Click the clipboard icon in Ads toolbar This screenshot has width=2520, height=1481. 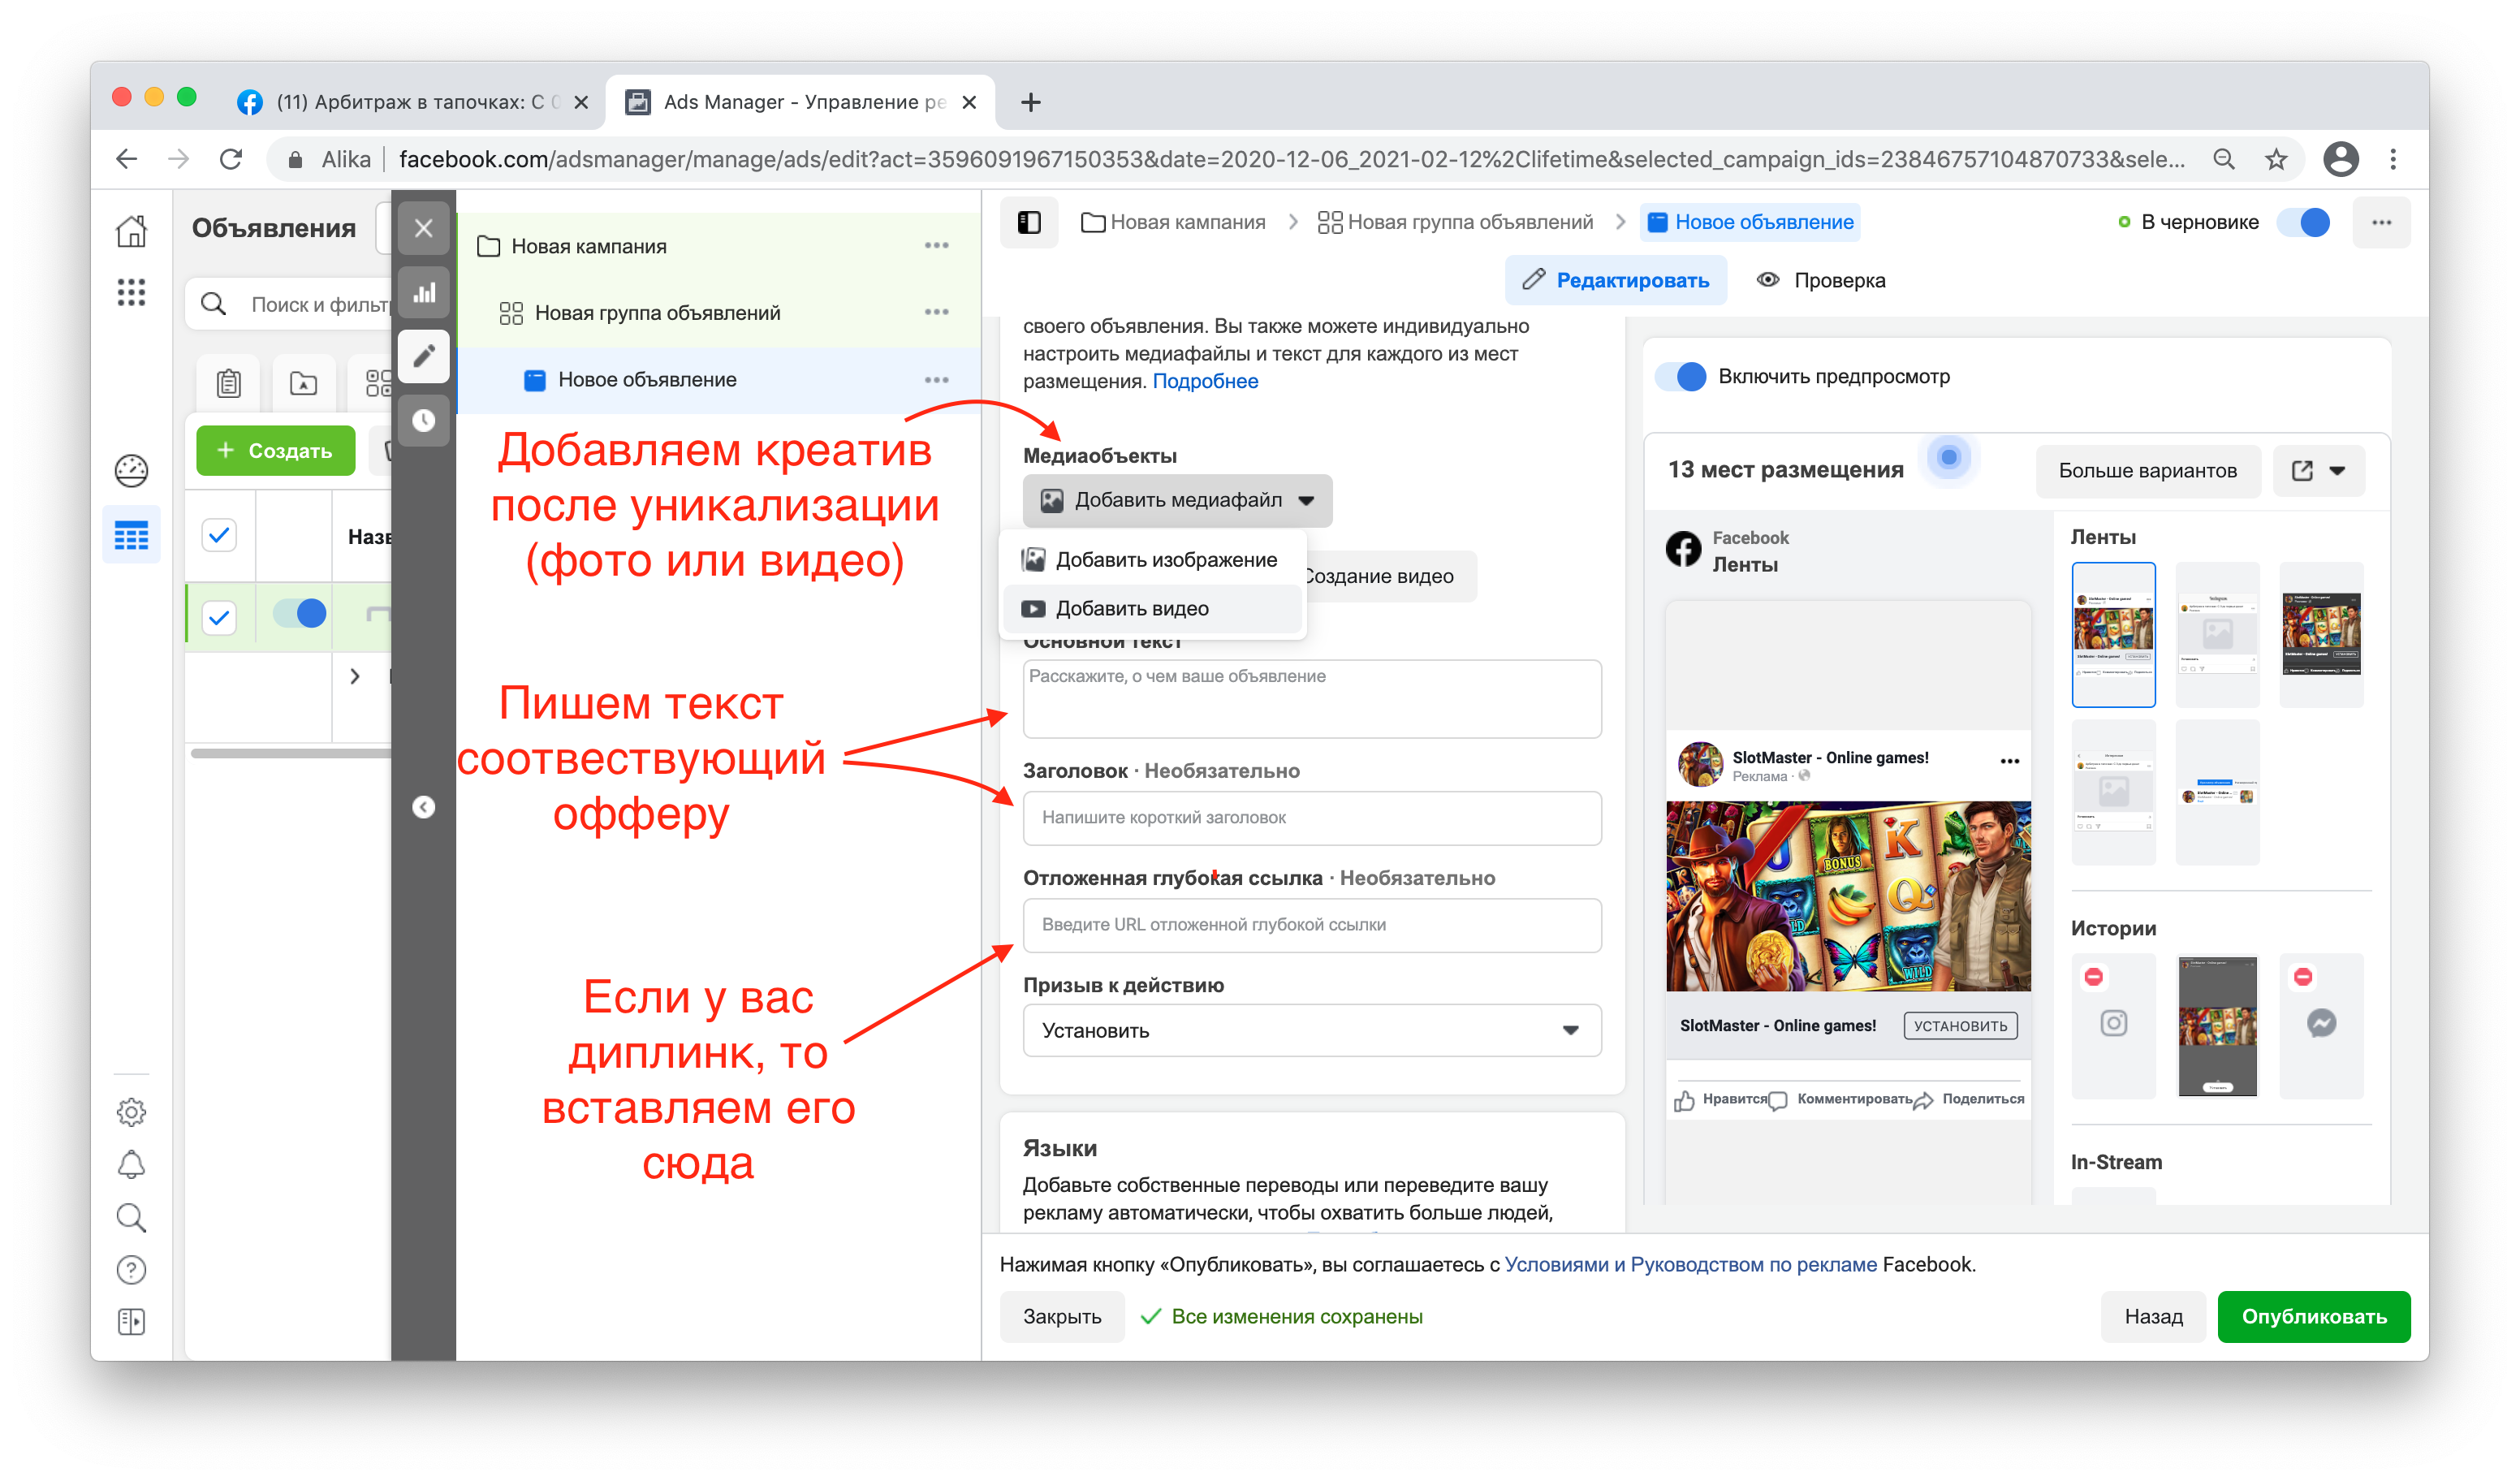[x=229, y=383]
